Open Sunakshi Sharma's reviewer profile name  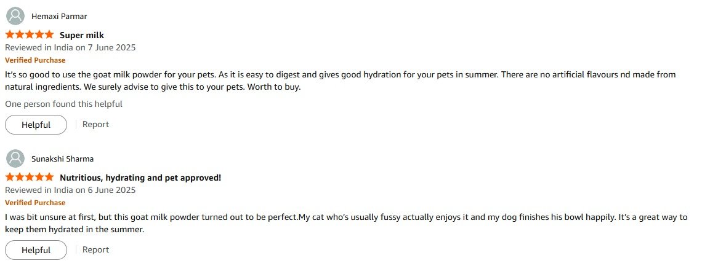coord(62,159)
